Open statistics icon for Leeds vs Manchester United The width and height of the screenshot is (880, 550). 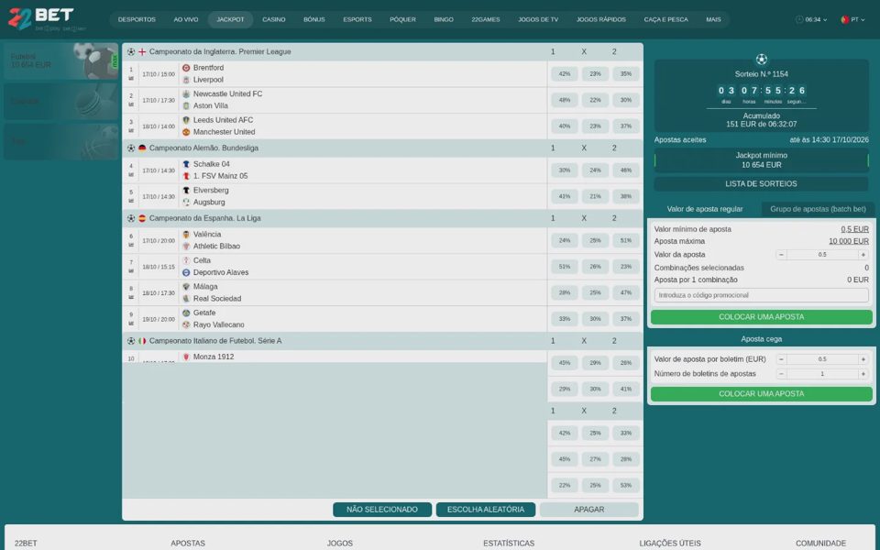[x=131, y=131]
